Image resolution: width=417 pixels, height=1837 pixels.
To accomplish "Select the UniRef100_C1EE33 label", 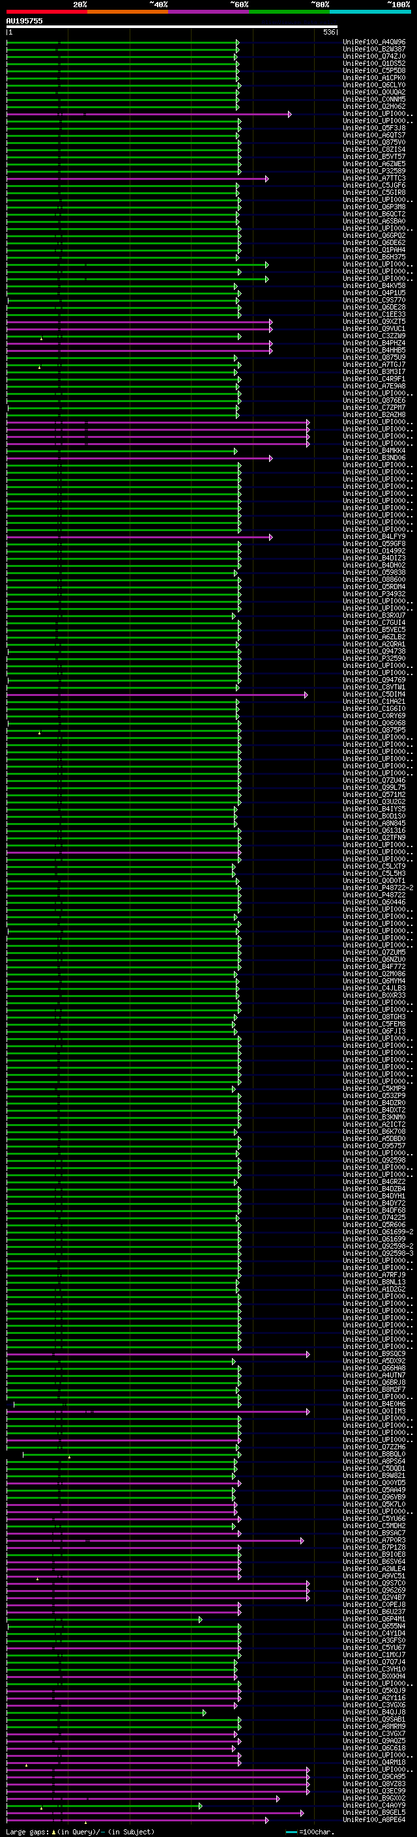I will coord(374,315).
